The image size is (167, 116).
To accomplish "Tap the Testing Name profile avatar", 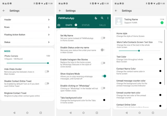I will tap(119, 21).
